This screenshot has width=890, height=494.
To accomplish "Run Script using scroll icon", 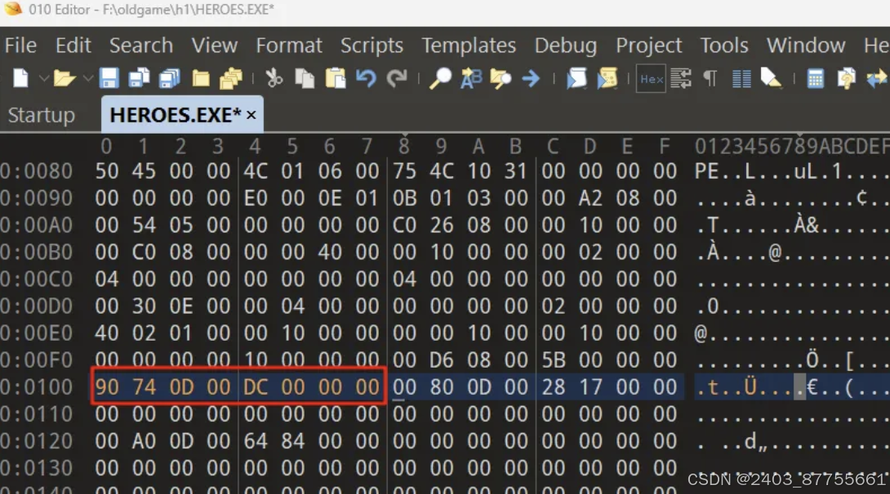I will click(576, 78).
